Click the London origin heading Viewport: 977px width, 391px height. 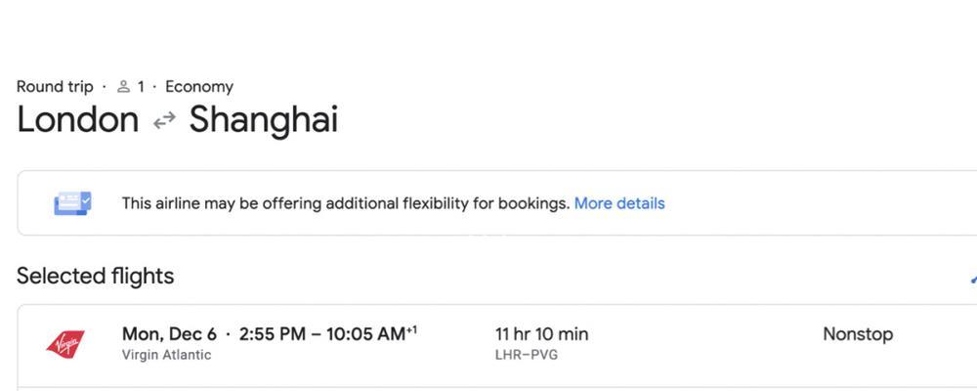coord(78,120)
